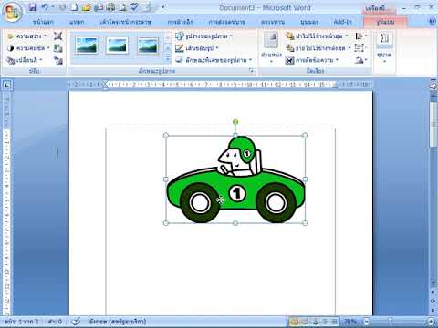Click the Redo icon in quick access toolbar
Screen dimensions: 438x328
(x=62, y=7)
